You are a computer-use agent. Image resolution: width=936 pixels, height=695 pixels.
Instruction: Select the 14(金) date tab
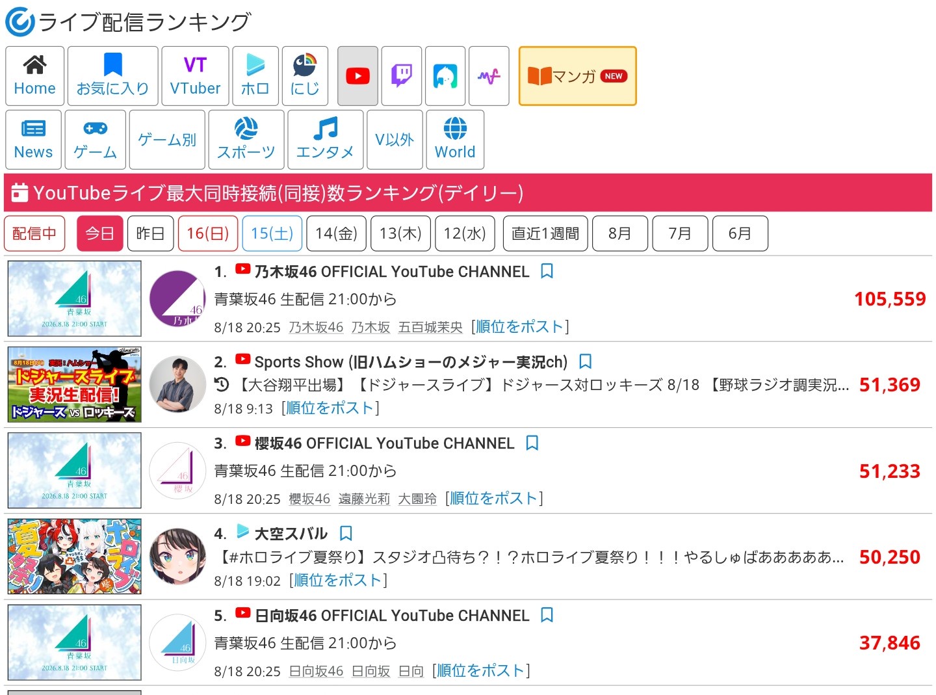pos(337,233)
